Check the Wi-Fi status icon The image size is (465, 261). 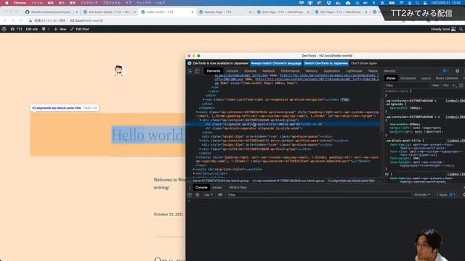coord(402,3)
